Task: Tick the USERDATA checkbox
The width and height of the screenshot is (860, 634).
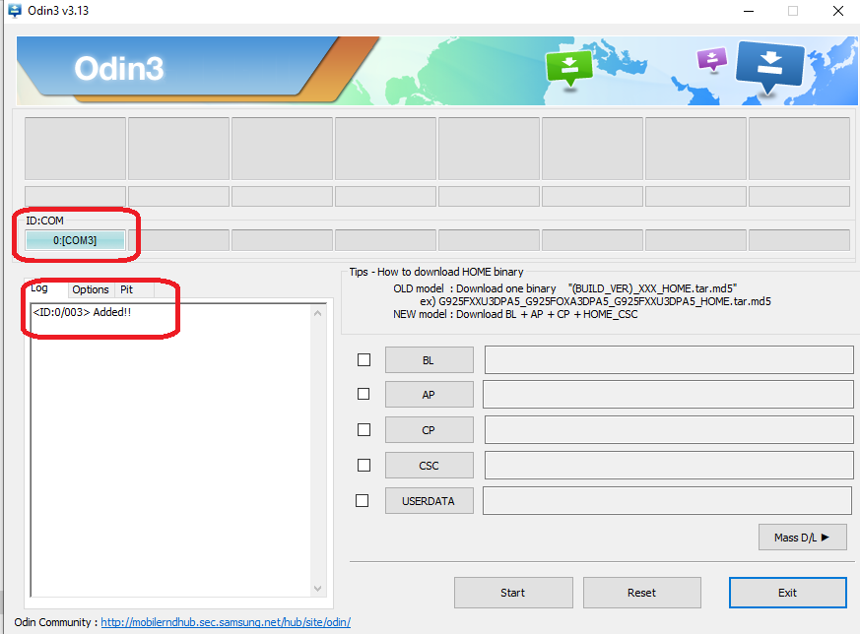Action: tap(362, 500)
